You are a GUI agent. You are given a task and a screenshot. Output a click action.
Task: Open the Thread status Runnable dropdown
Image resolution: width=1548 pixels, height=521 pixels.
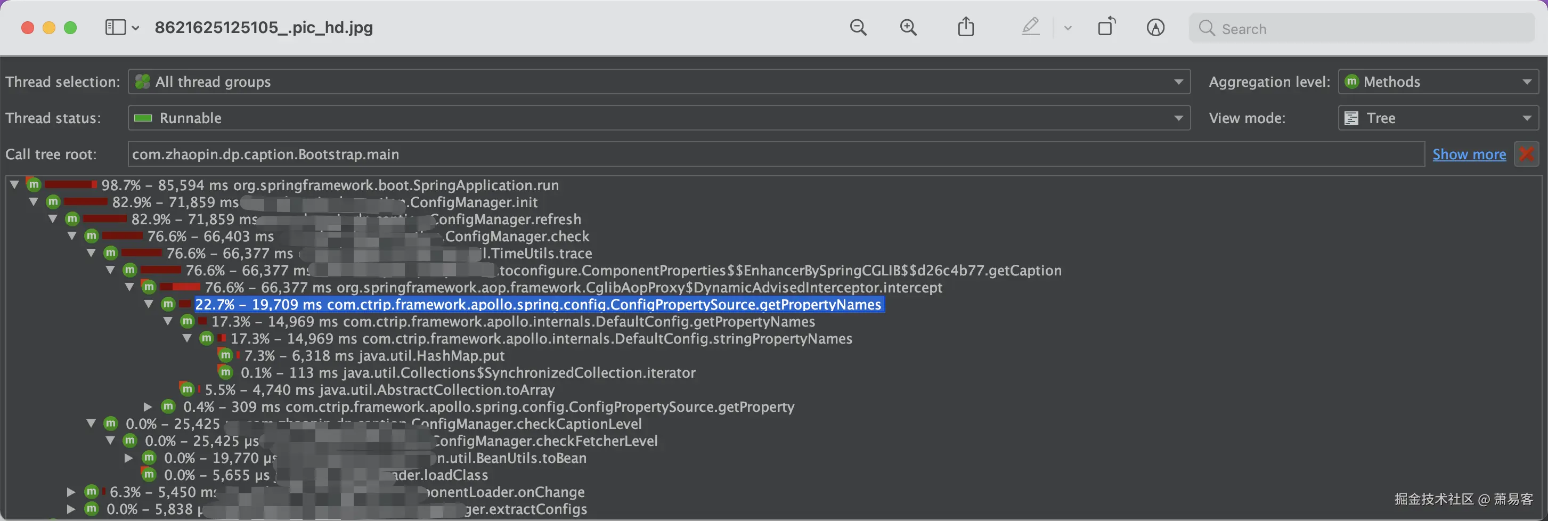(658, 118)
